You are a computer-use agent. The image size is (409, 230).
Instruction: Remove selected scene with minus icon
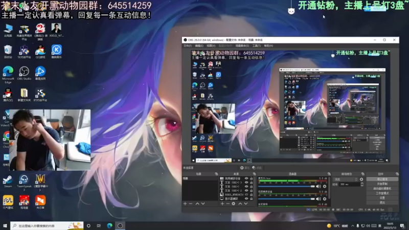coord(191,203)
